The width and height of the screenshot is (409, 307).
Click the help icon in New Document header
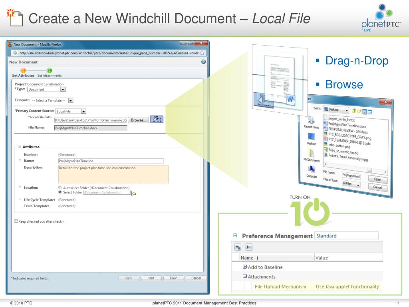click(203, 62)
